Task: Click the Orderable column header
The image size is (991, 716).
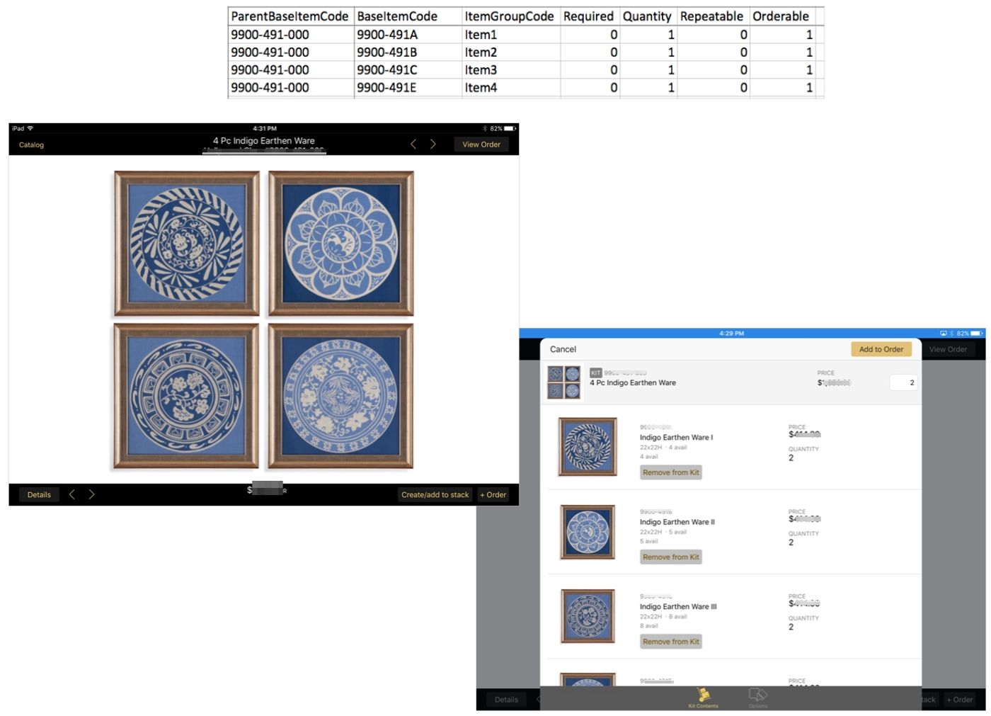Action: pyautogui.click(x=782, y=16)
